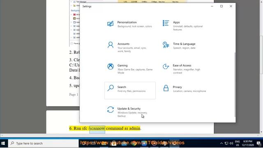Open the Action Center notifications
The width and height of the screenshot is (263, 148).
[x=259, y=143]
